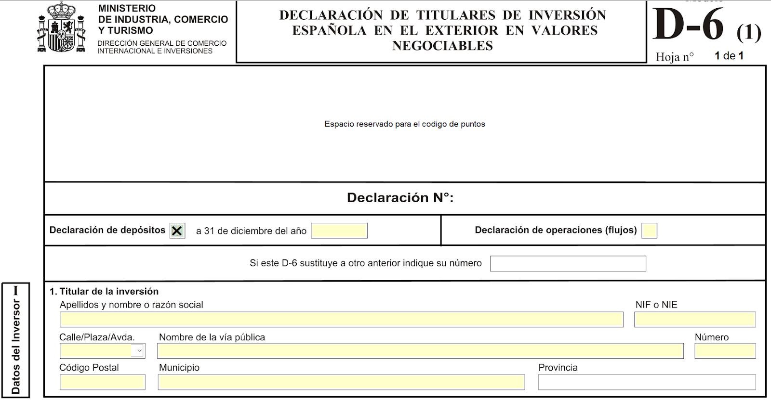Open the Calle/Plaza/Avda. dropdown
The width and height of the screenshot is (771, 400).
tap(103, 350)
